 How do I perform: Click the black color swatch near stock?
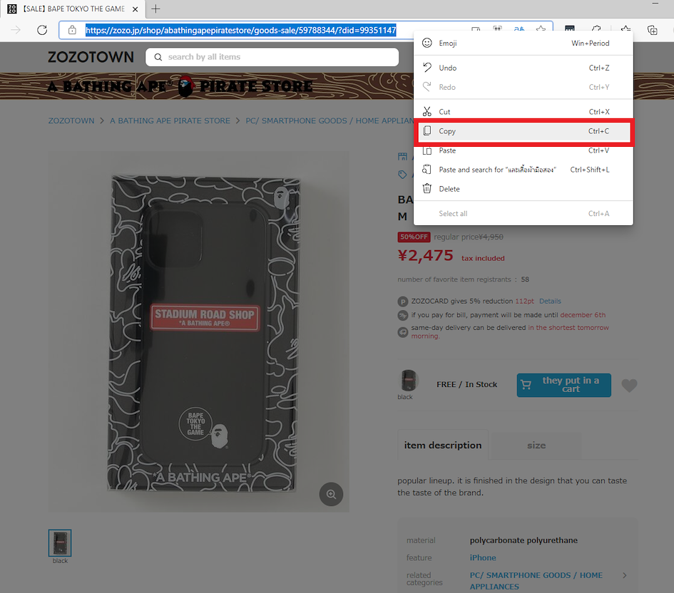point(409,380)
